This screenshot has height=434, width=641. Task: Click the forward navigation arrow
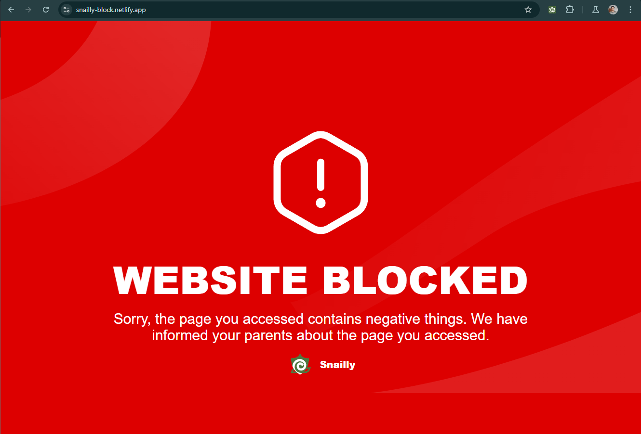[28, 10]
